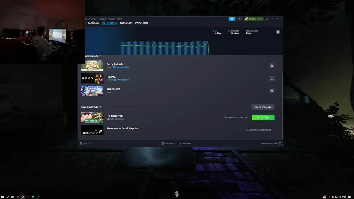Click the SUPERVIVE title text
Screen dimensions: 354x199
coord(113,89)
